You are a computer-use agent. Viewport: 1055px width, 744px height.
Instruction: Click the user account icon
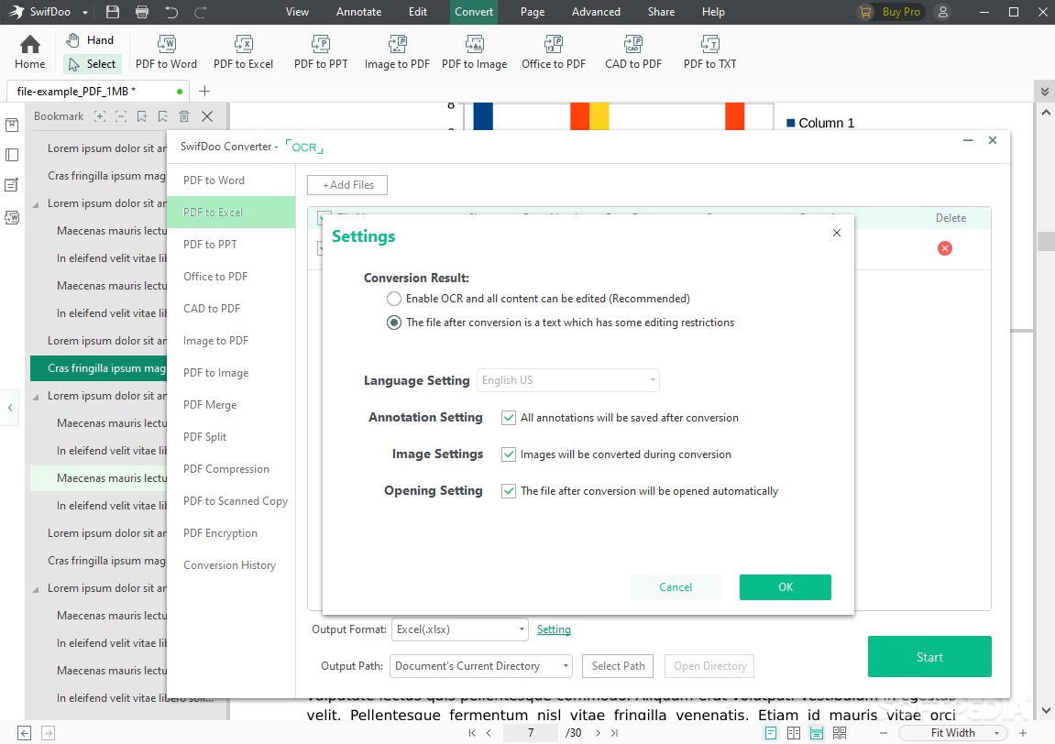[943, 12]
